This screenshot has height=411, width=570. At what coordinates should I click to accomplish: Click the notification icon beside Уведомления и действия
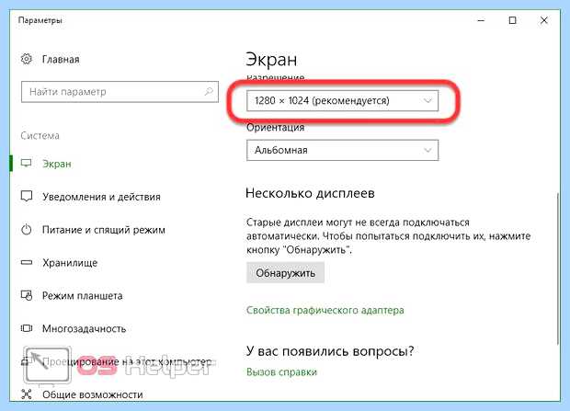click(27, 197)
